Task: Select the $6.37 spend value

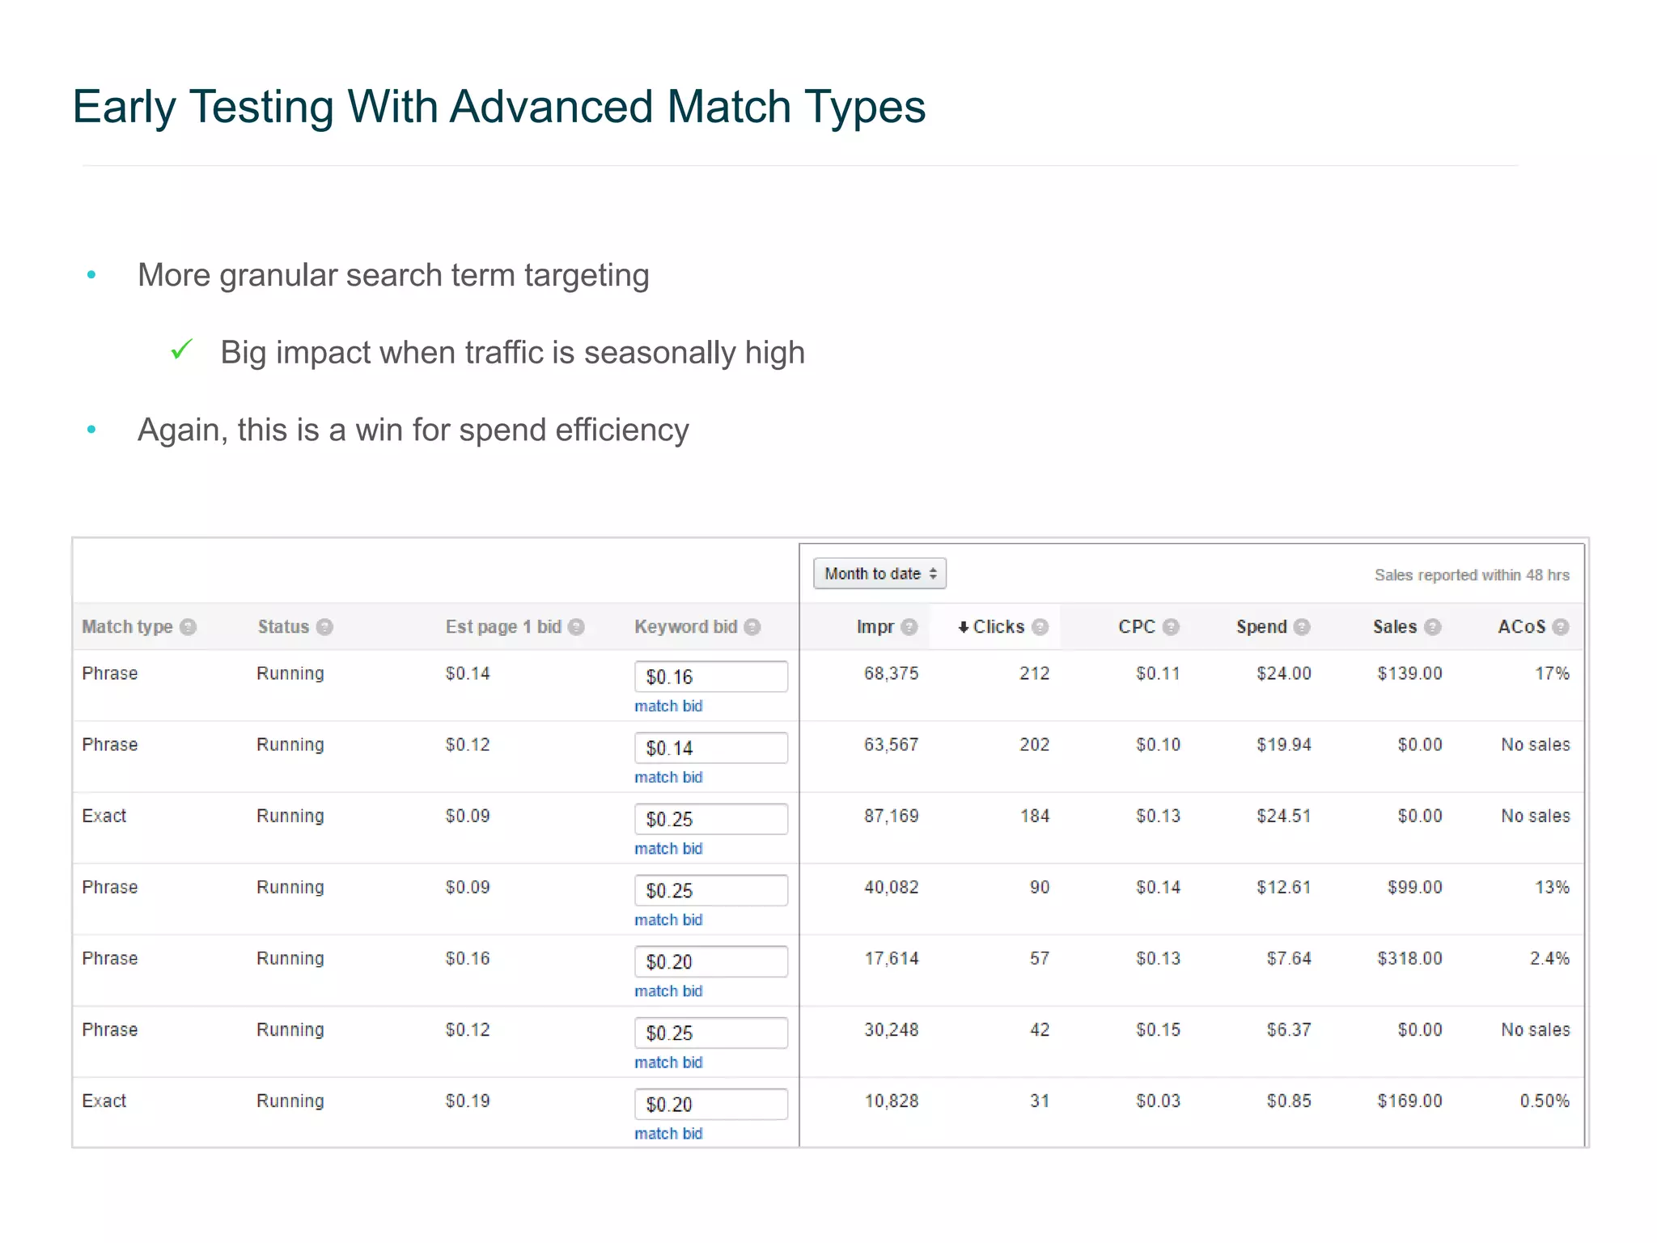Action: [x=1288, y=1029]
